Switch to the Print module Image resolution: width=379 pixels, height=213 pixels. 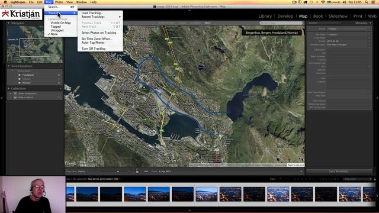(358, 16)
